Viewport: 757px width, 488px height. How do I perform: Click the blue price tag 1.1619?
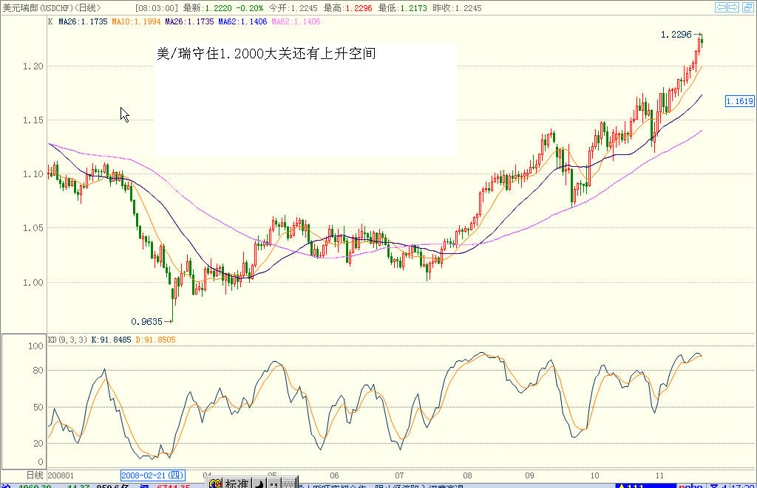pos(739,101)
